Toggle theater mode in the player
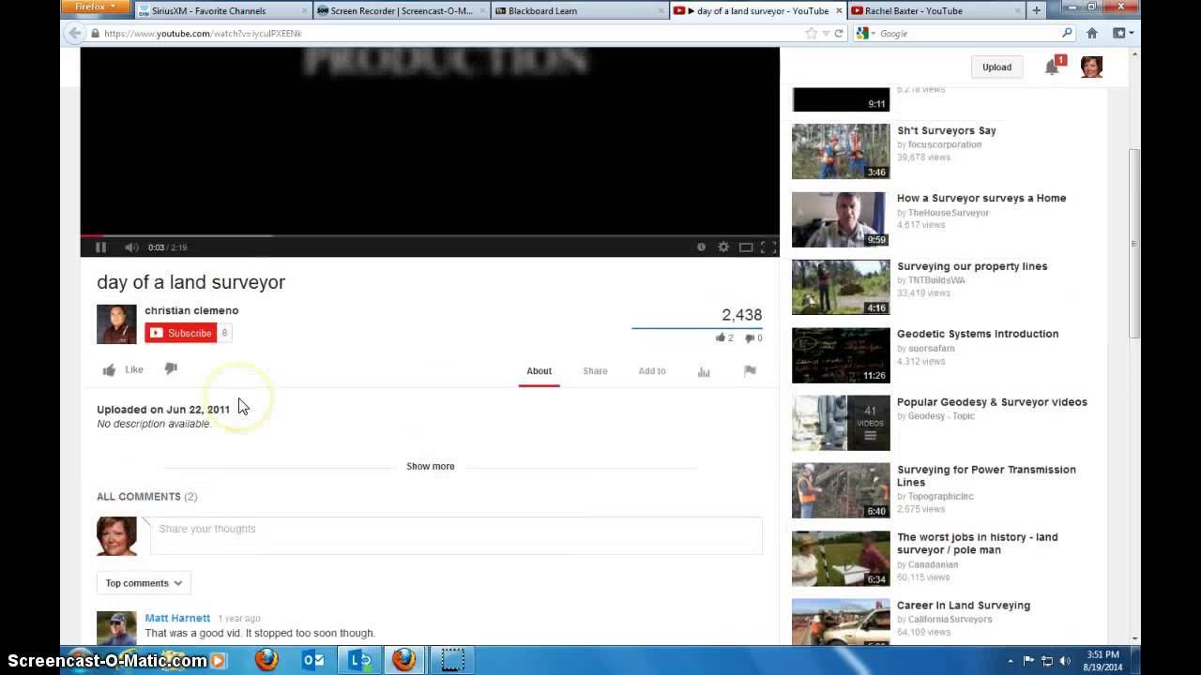Viewport: 1201px width, 675px height. tap(746, 247)
